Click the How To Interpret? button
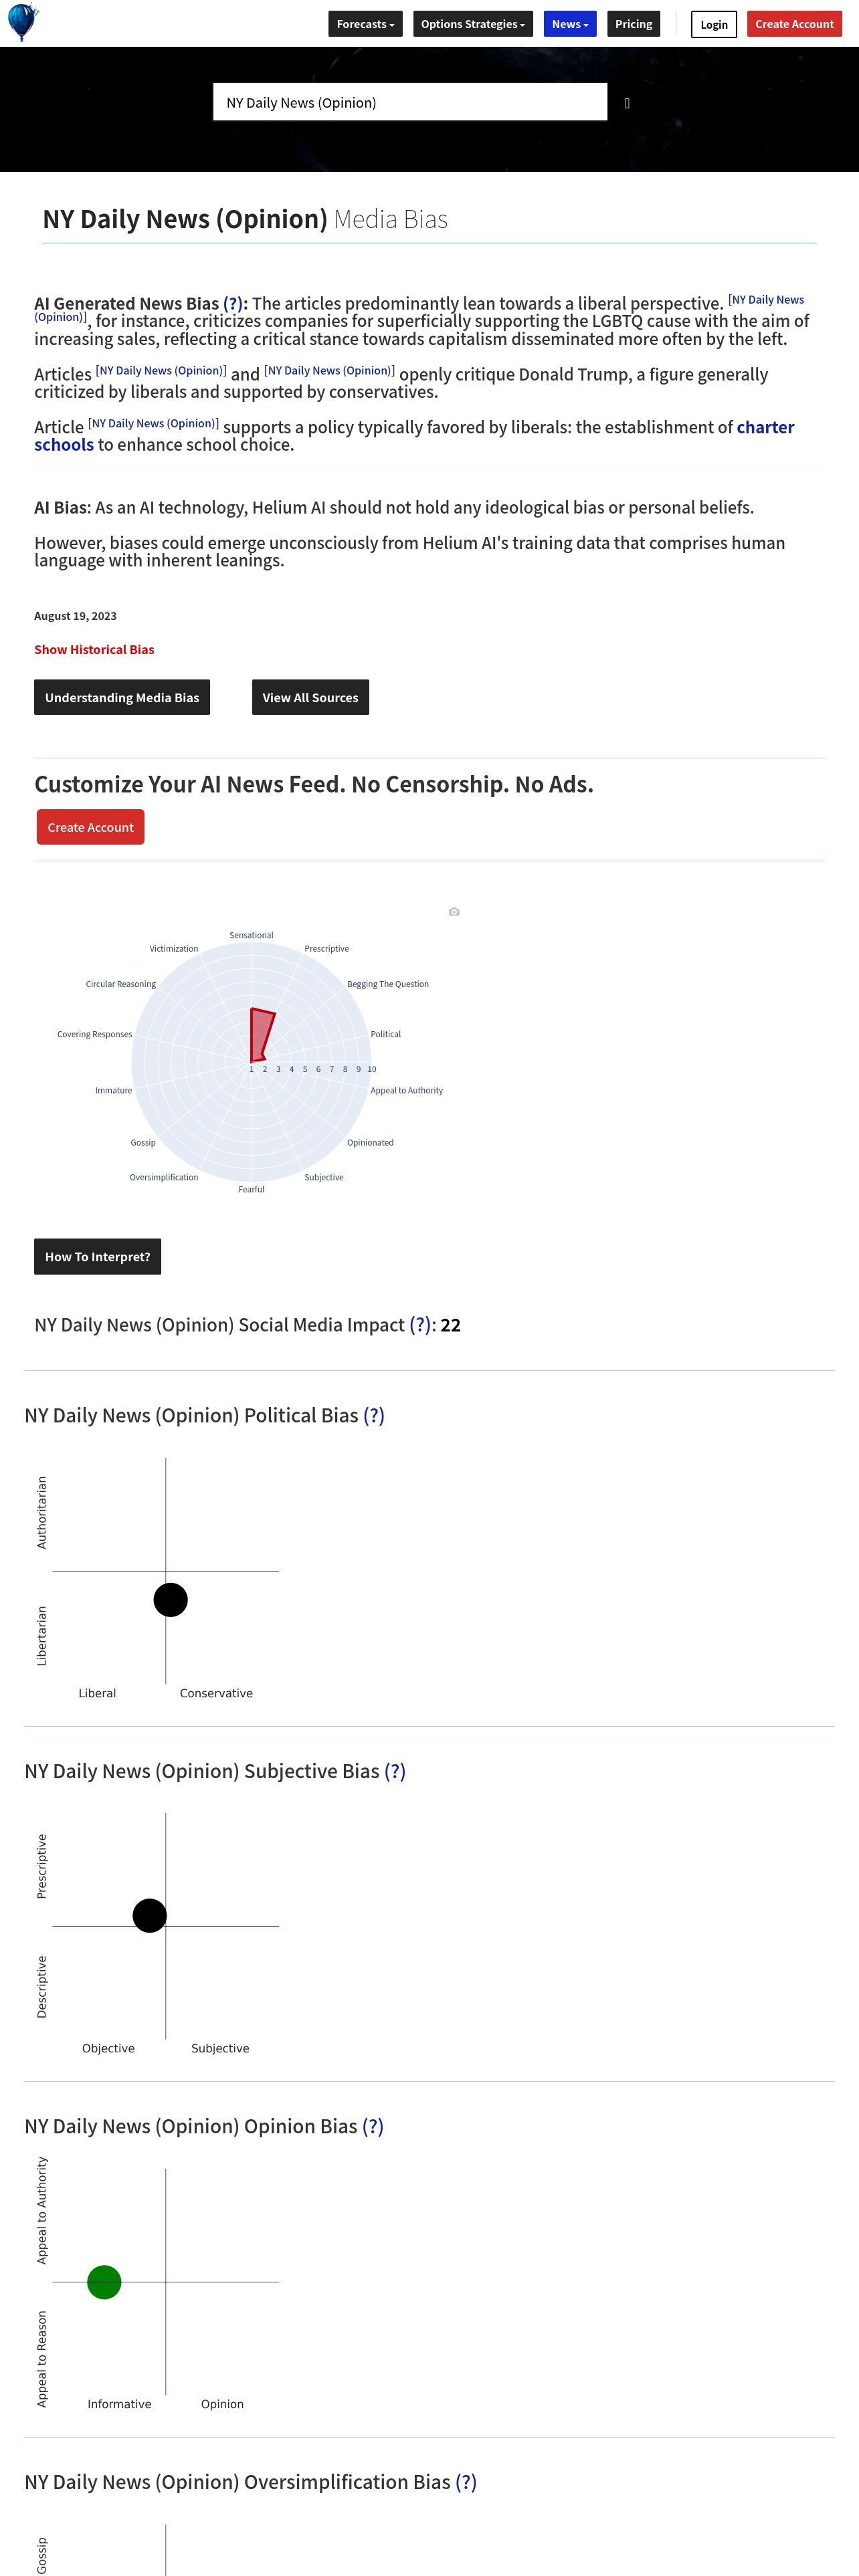 (x=97, y=1256)
